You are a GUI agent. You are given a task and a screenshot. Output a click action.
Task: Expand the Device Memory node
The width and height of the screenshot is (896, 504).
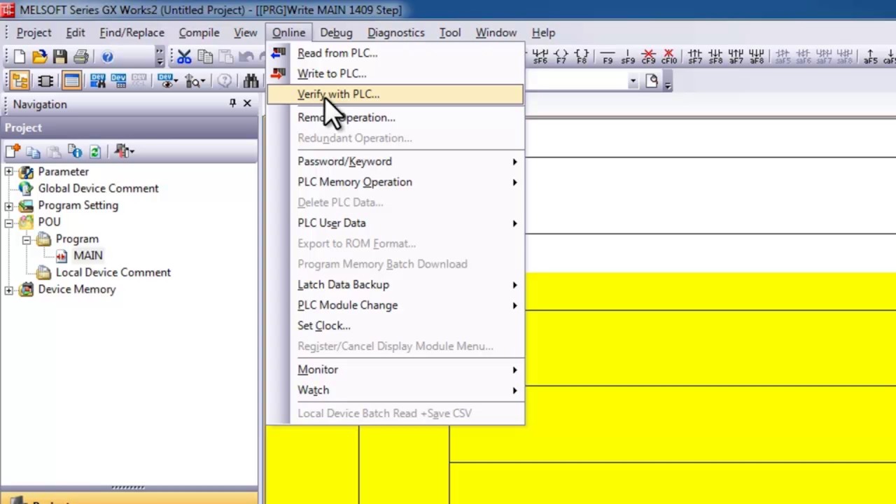tap(8, 289)
